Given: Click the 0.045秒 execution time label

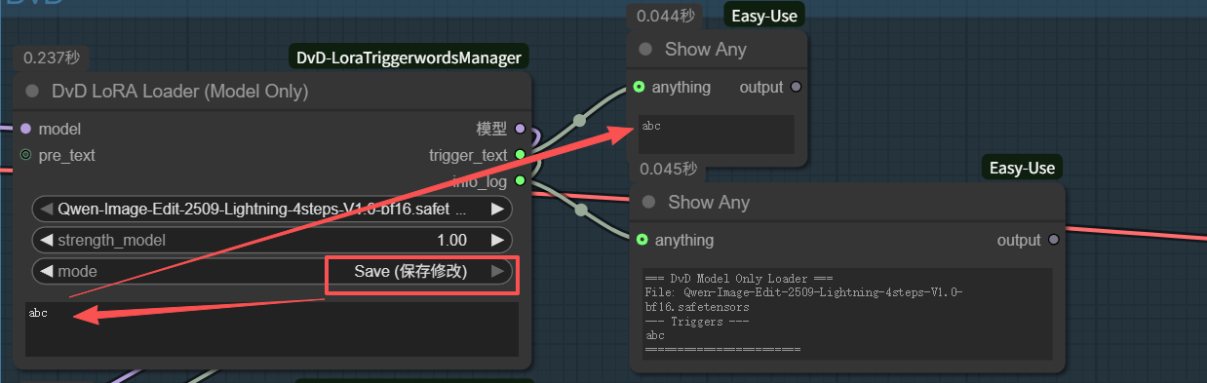Looking at the screenshot, I should 668,169.
